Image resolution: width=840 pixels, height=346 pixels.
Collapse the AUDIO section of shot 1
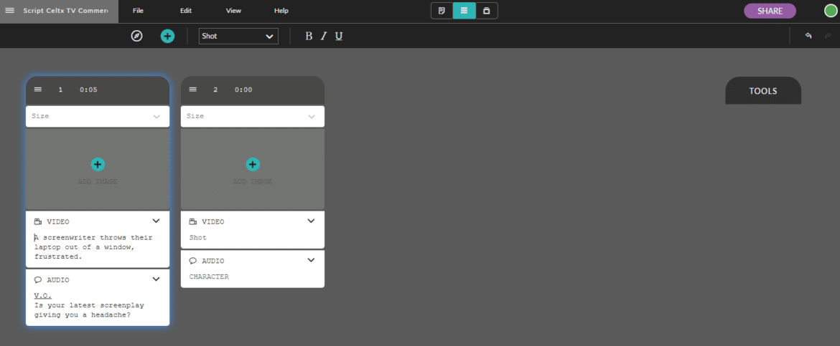click(x=156, y=279)
